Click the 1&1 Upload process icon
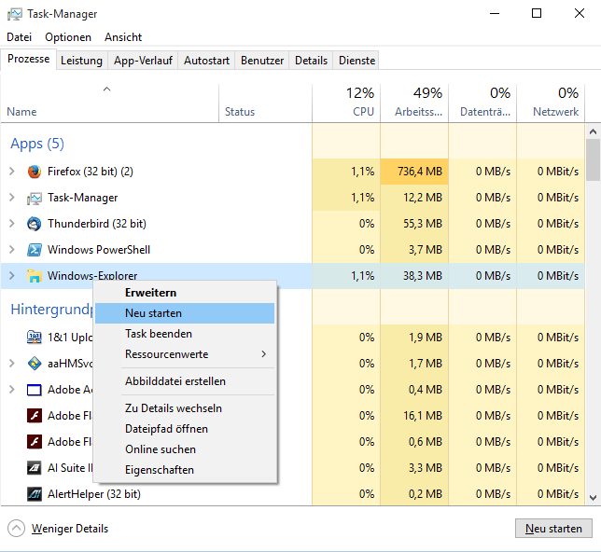The width and height of the screenshot is (601, 552). pyautogui.click(x=35, y=338)
